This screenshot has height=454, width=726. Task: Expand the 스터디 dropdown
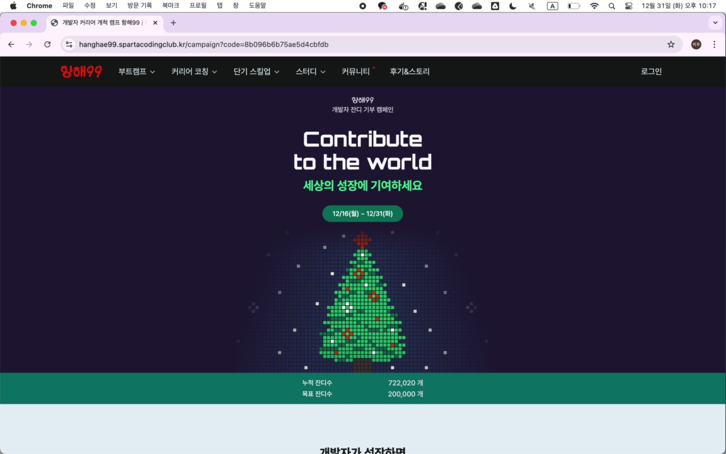pos(311,71)
